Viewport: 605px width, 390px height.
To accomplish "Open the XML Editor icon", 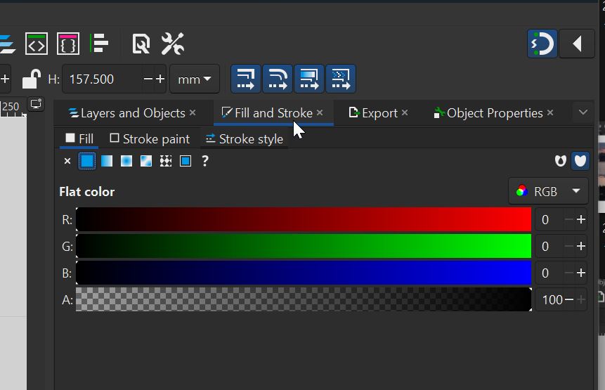I will click(x=37, y=44).
